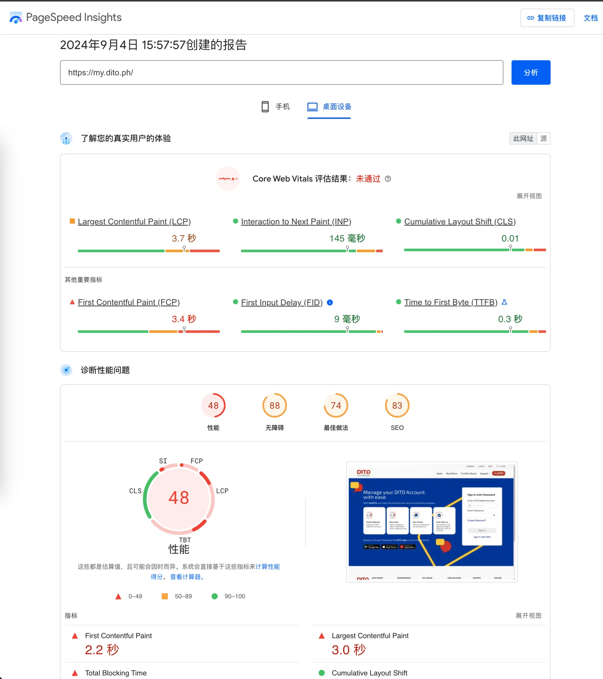Click the SI label on performance gauge
Viewport: 603px width, 679px height.
[x=163, y=461]
